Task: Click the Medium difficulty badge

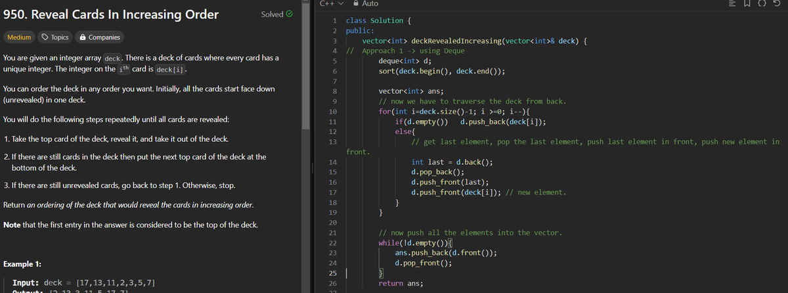Action: pos(18,37)
